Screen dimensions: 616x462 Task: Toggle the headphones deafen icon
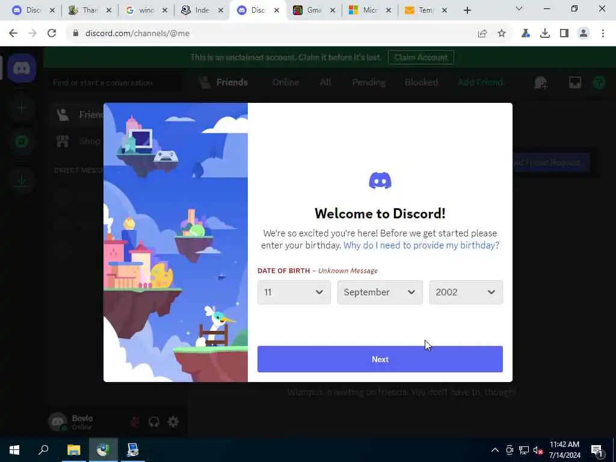(153, 422)
